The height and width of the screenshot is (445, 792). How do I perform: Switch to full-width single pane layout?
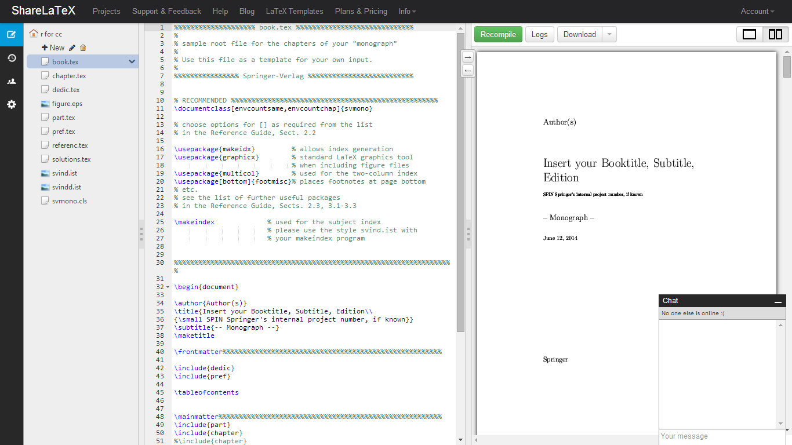point(749,35)
